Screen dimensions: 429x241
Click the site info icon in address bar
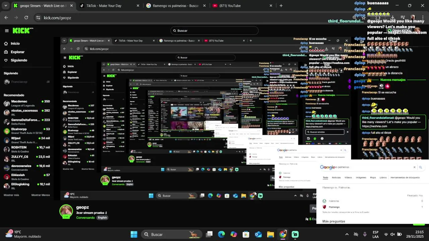click(39, 18)
